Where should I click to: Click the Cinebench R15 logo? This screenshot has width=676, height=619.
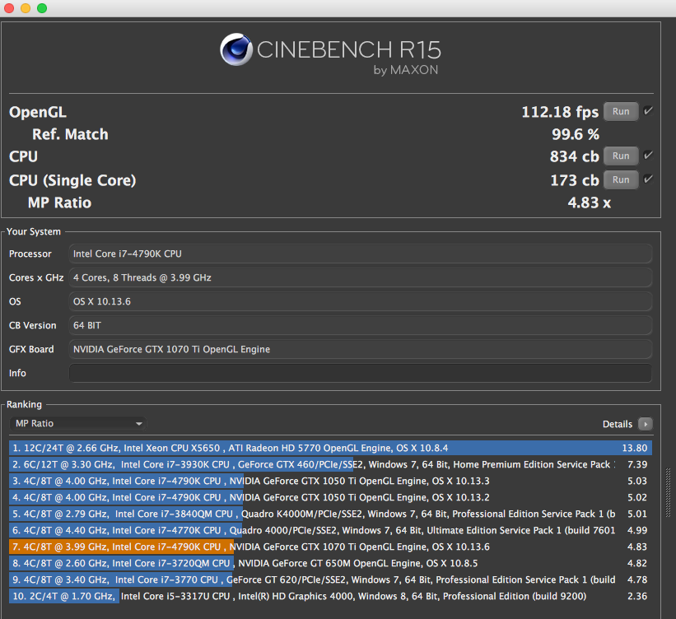(331, 54)
